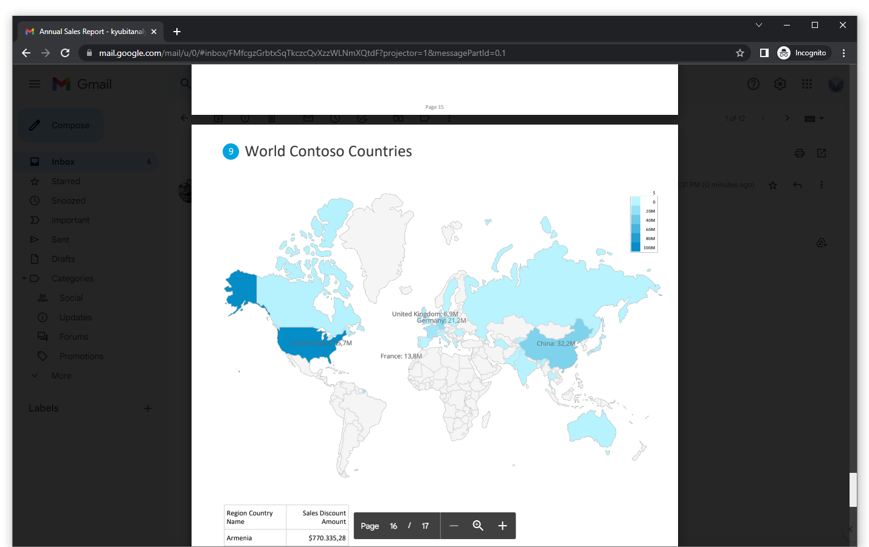Zoom in the PDF preview
The image size is (869, 547).
pos(502,526)
